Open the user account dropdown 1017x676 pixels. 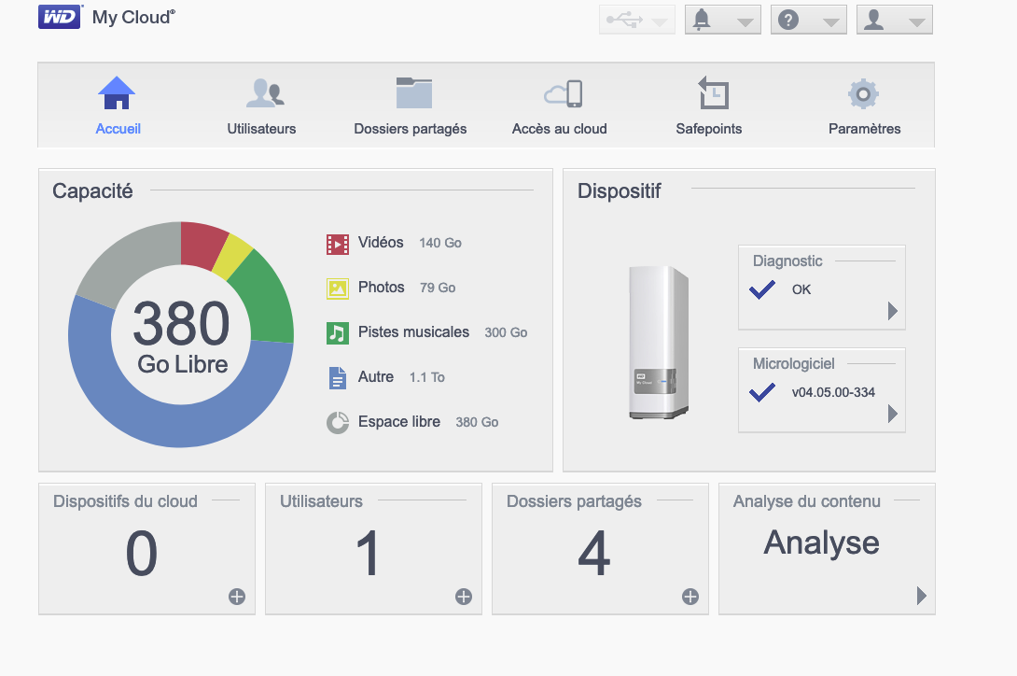point(895,20)
